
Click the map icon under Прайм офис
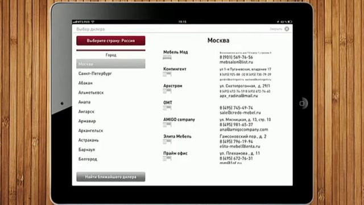tap(167, 158)
